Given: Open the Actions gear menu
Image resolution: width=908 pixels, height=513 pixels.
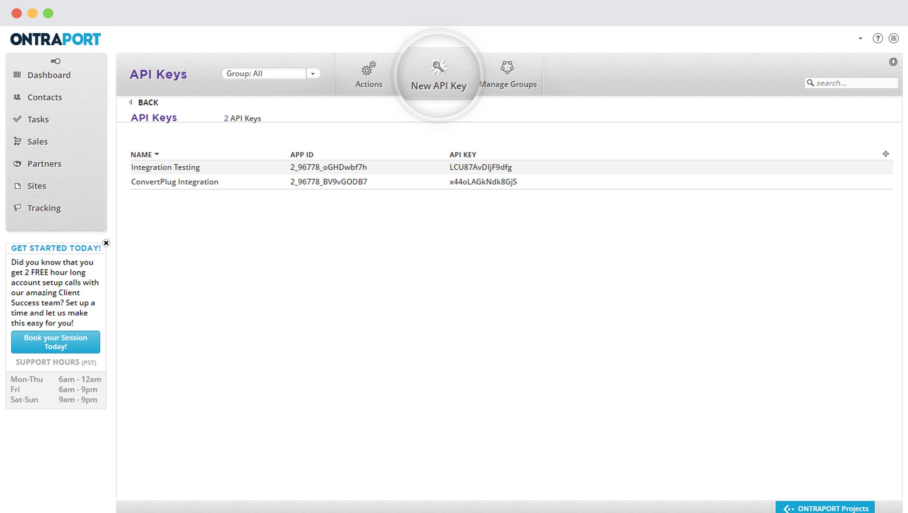Looking at the screenshot, I should pyautogui.click(x=368, y=74).
